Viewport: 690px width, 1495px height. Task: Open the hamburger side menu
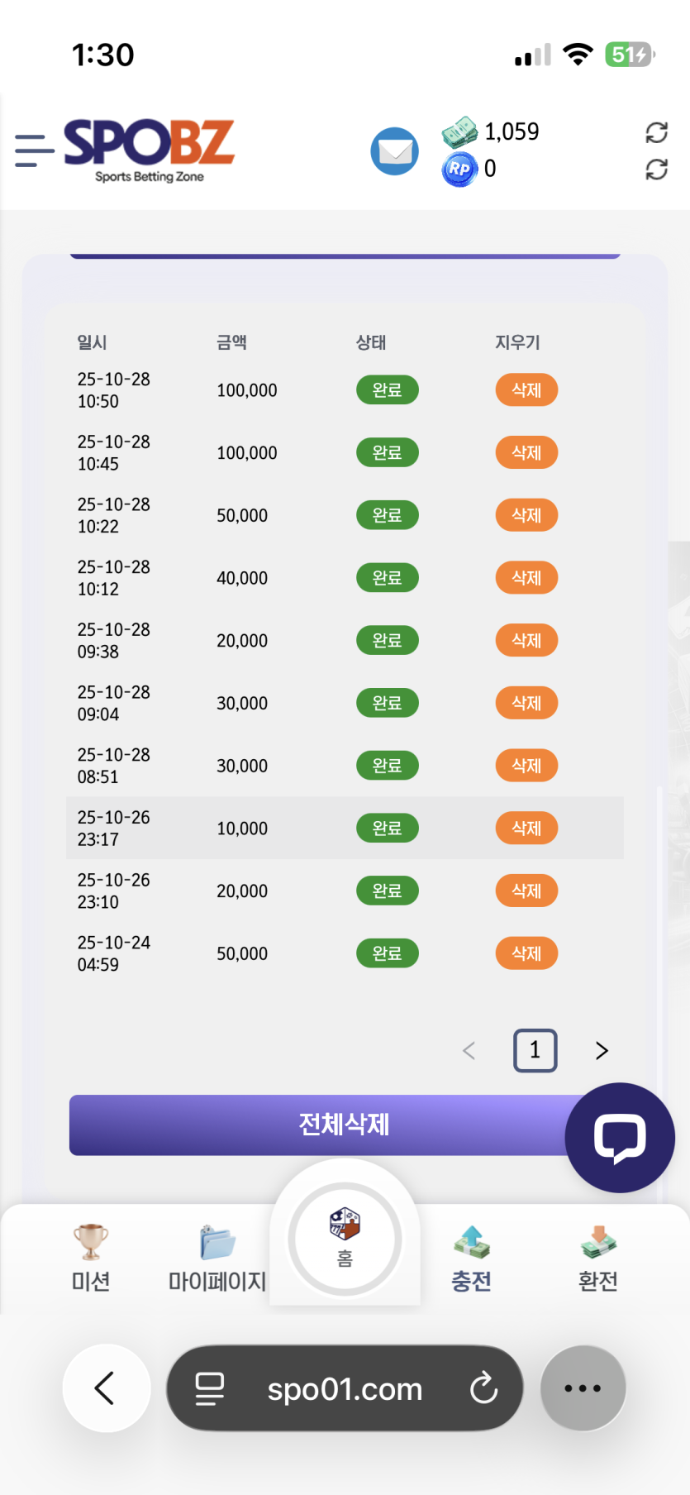pos(34,151)
